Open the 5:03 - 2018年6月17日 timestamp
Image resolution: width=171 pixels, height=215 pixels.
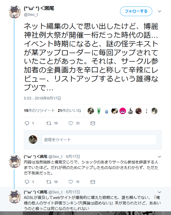pos(42,98)
